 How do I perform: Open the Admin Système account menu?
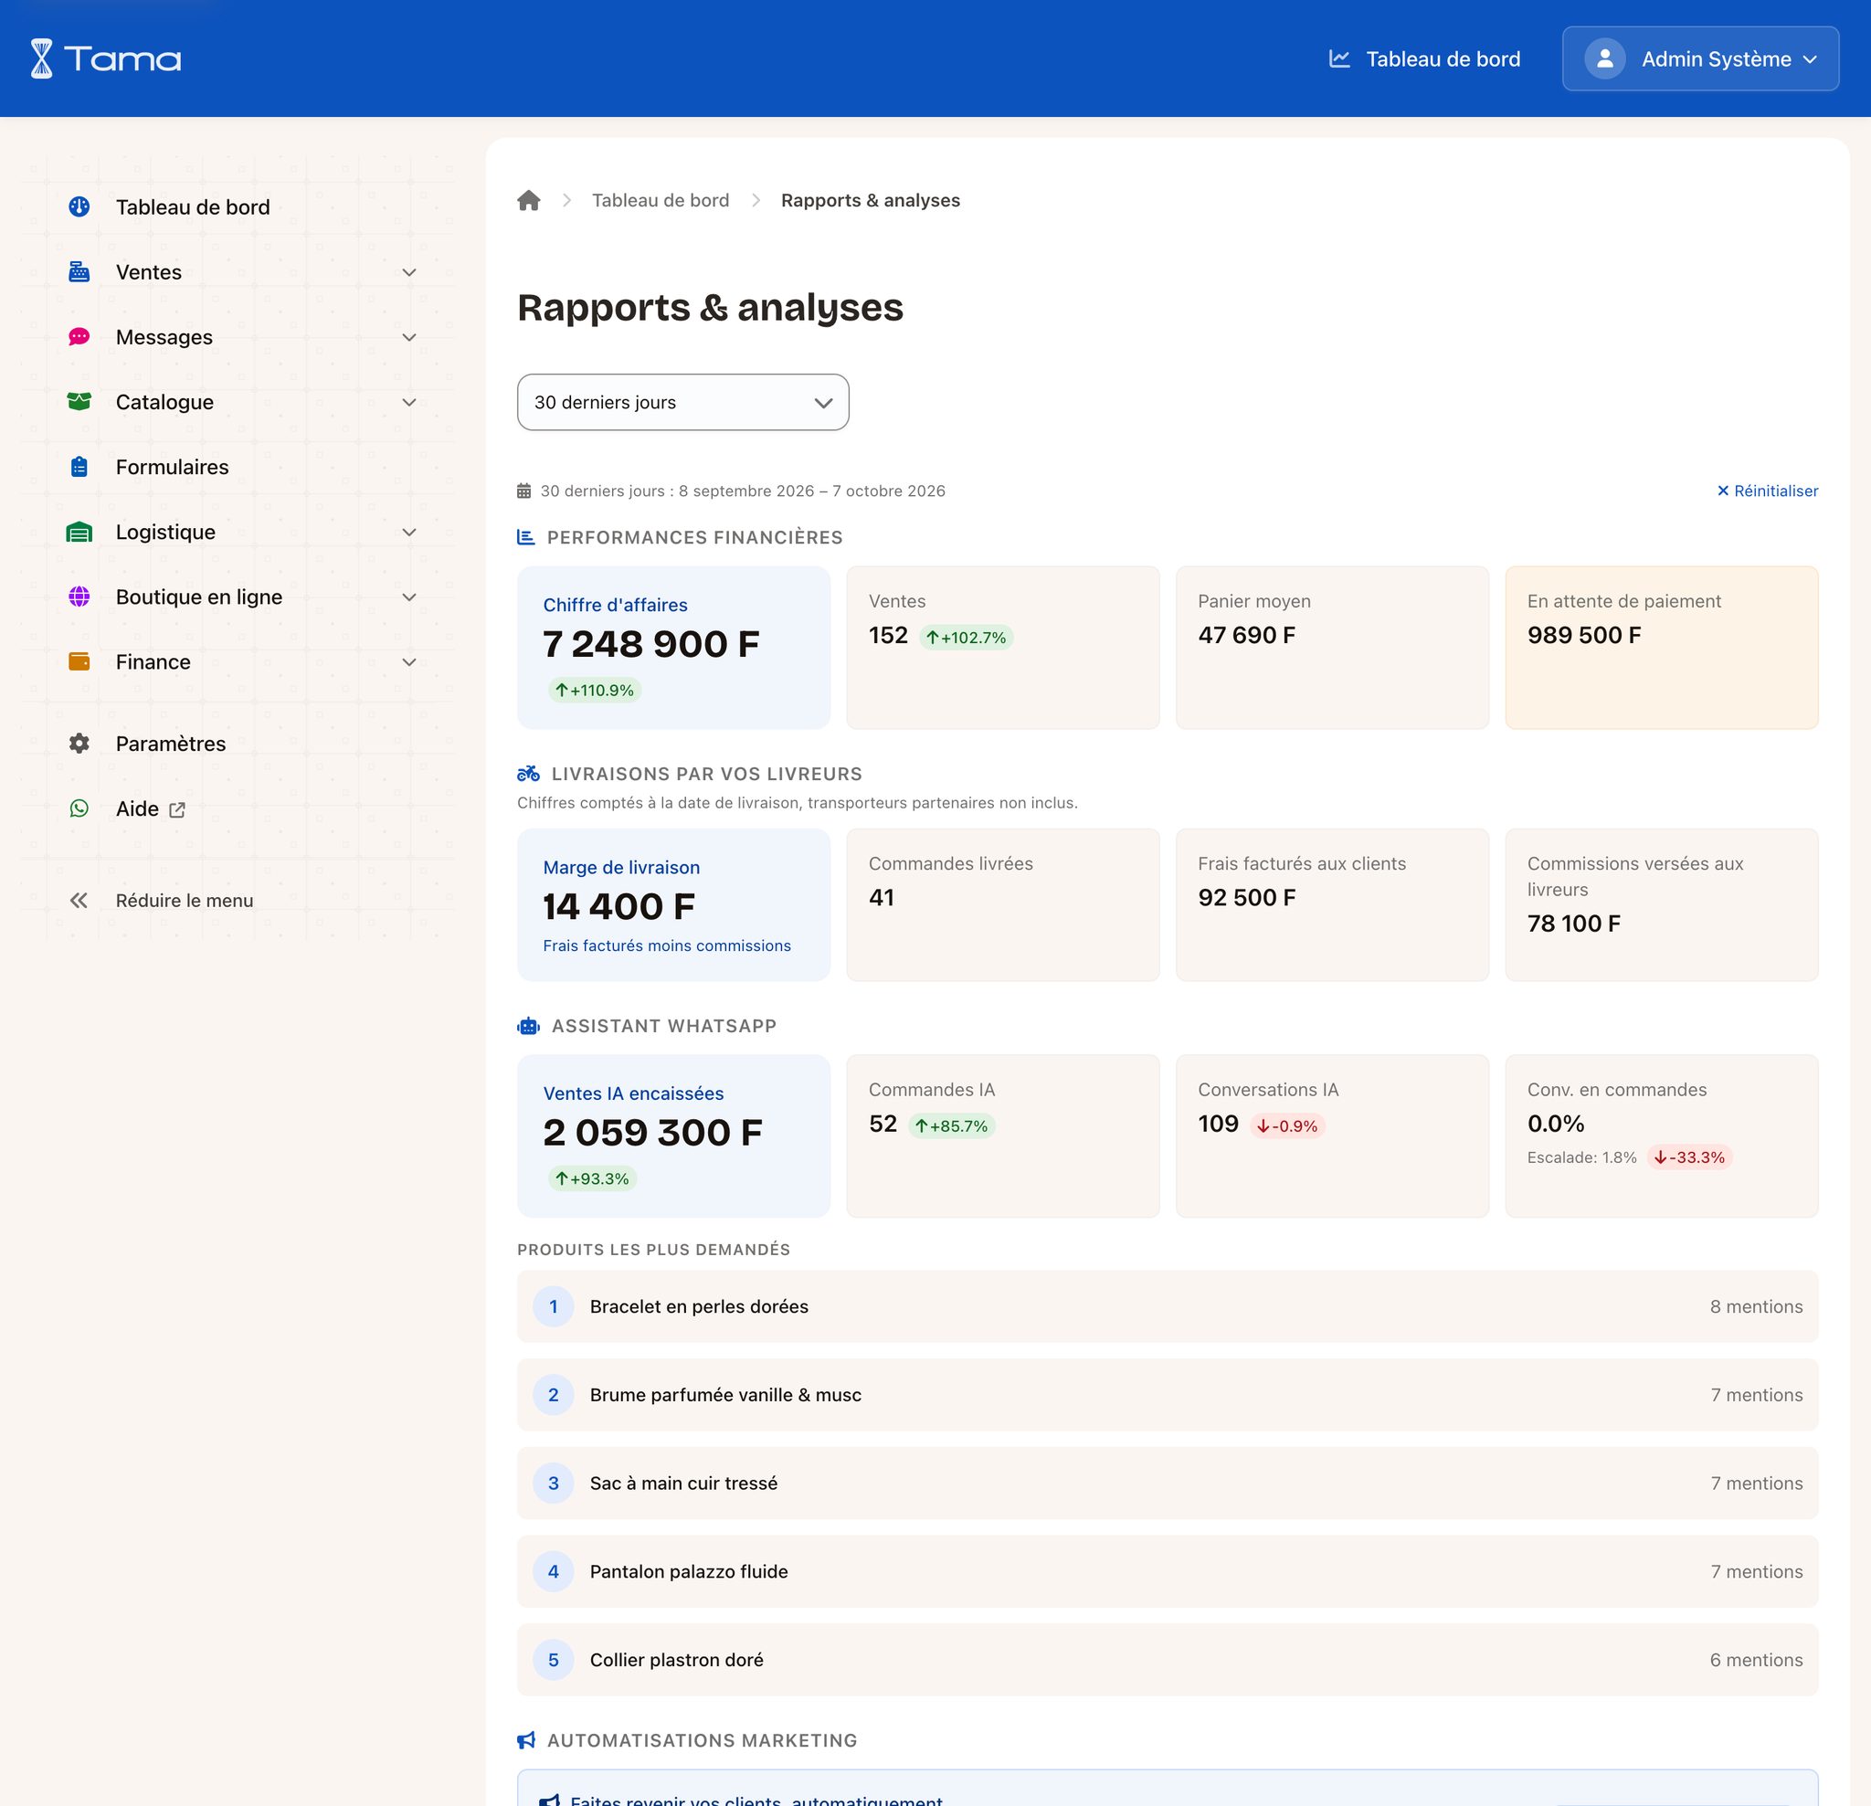1700,59
